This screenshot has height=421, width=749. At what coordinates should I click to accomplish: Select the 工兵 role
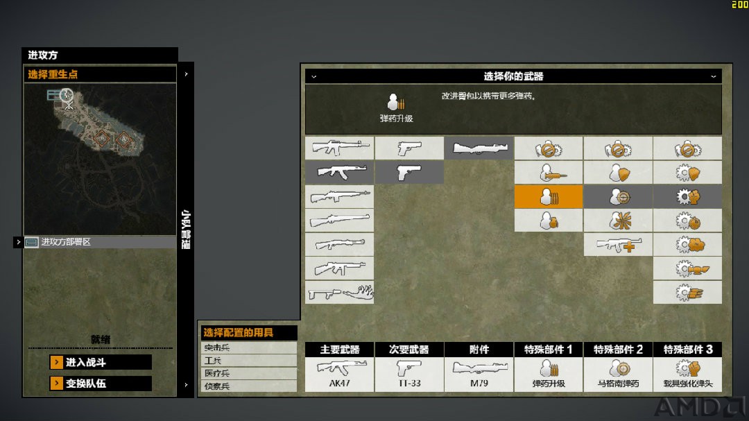pyautogui.click(x=249, y=360)
